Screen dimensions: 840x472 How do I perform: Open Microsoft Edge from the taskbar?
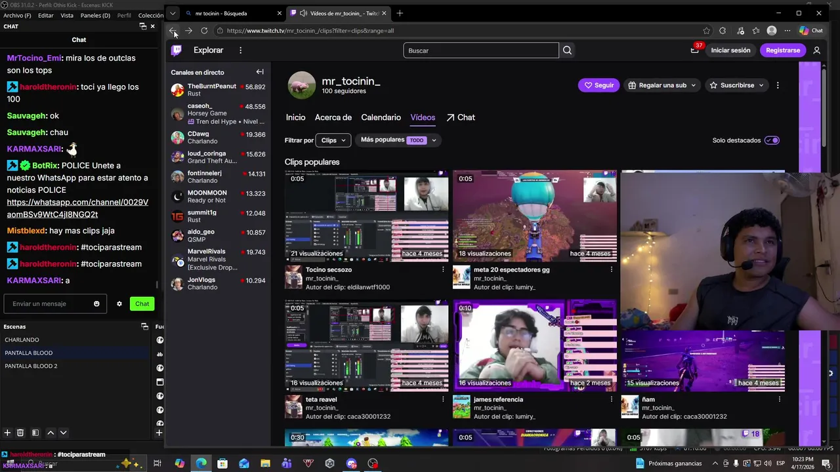point(201,463)
